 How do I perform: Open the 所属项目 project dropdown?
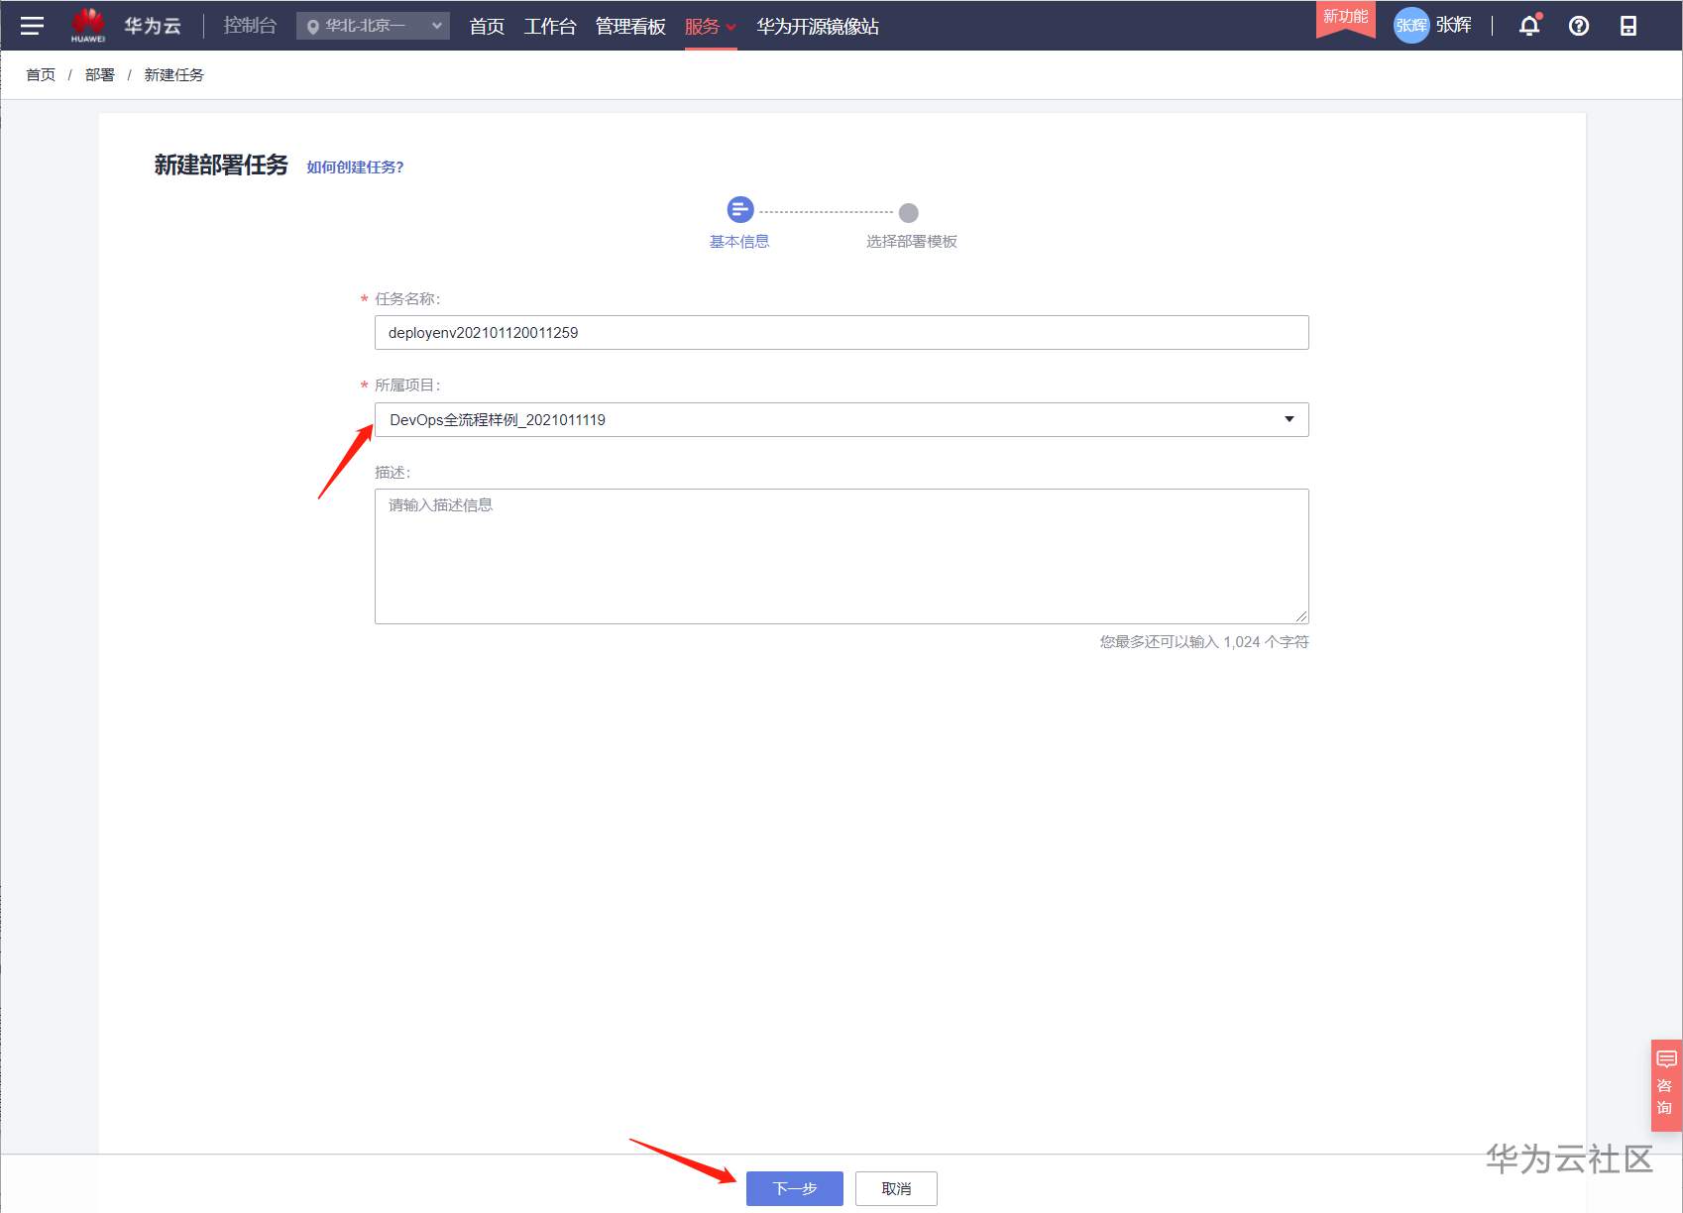click(x=841, y=419)
